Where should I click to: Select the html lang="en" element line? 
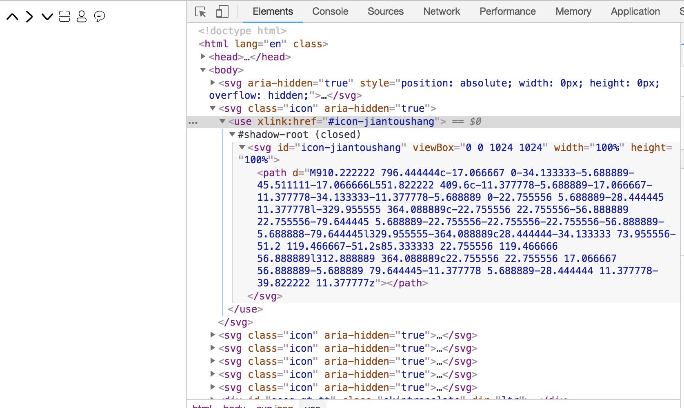coord(263,44)
